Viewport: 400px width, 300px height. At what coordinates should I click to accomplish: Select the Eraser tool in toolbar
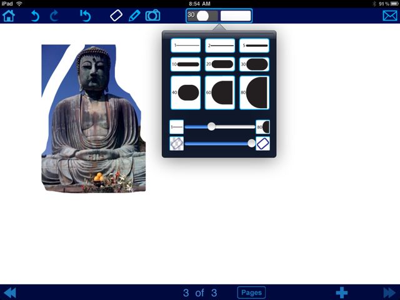coord(116,16)
